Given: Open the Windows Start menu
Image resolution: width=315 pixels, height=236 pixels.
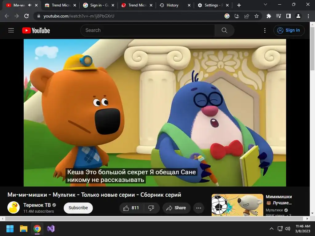Looking at the screenshot, I should click(x=10, y=229).
